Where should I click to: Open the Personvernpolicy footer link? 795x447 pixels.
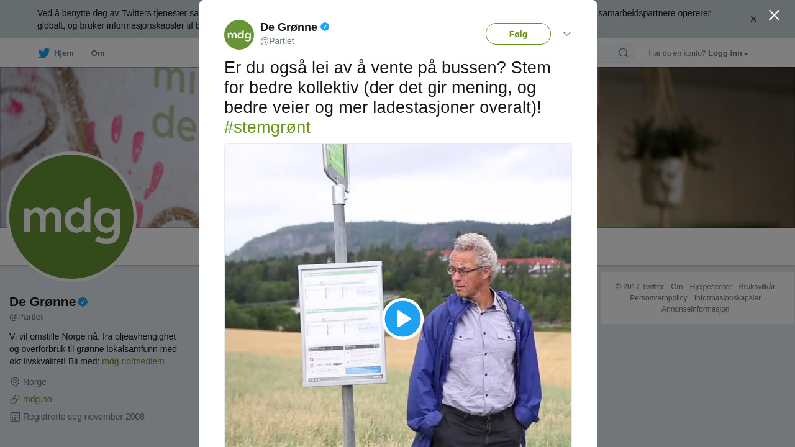point(658,298)
